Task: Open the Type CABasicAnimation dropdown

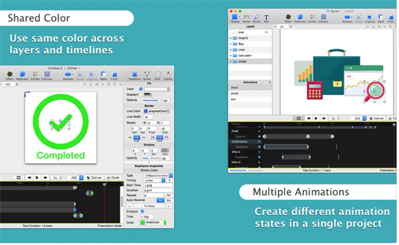Action: coord(158,176)
